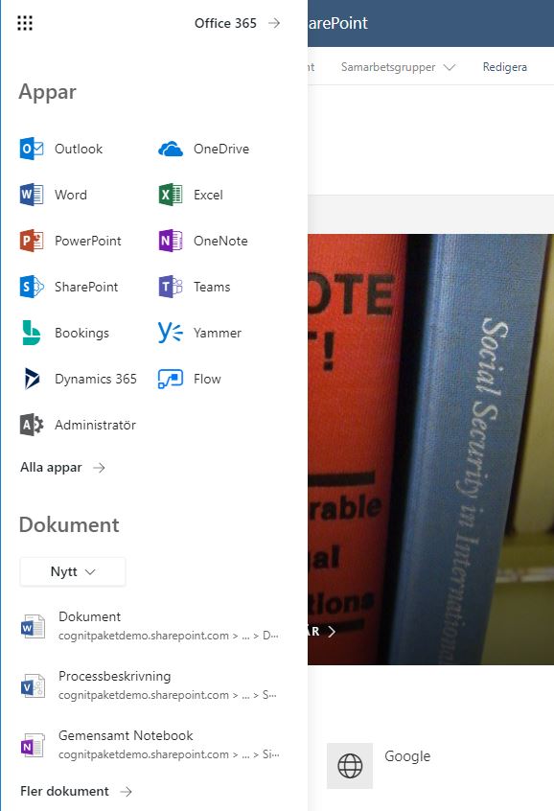Click Redigera in the SharePoint navigation

point(505,67)
